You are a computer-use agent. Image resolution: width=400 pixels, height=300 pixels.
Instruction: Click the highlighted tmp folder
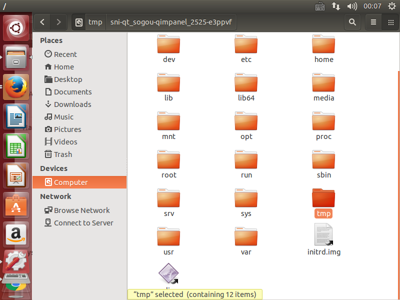tap(323, 203)
